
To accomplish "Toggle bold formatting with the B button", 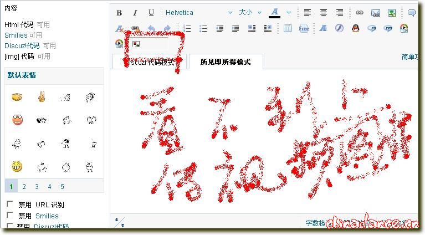I will (119, 13).
